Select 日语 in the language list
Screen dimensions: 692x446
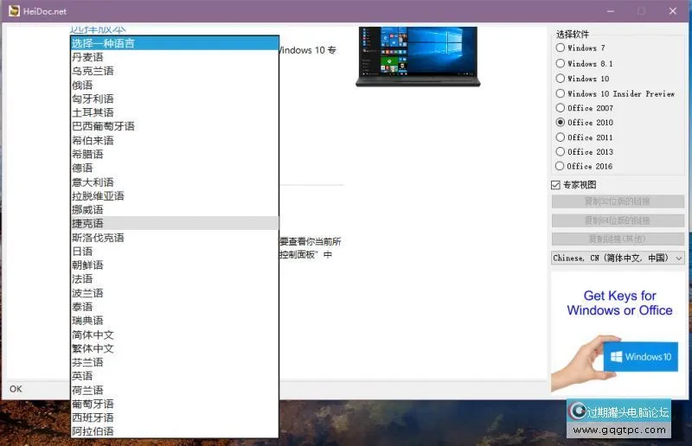click(83, 252)
